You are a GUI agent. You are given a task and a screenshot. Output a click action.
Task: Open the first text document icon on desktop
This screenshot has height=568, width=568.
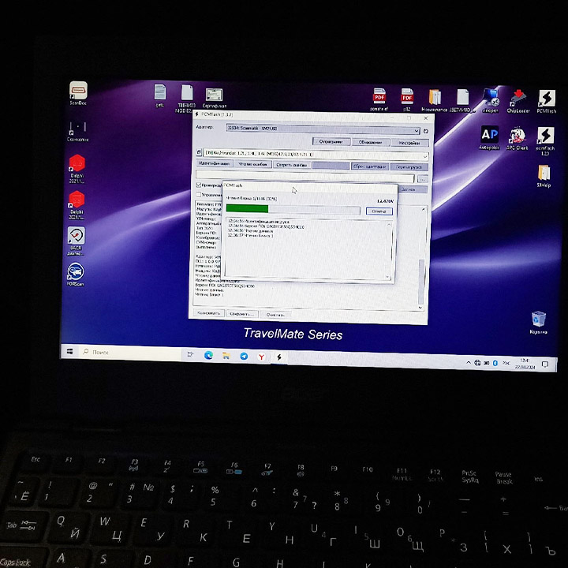pyautogui.click(x=159, y=95)
